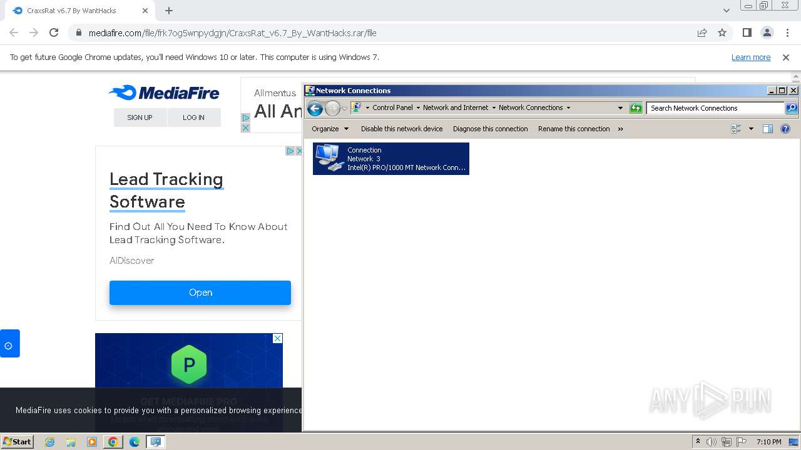Image resolution: width=801 pixels, height=450 pixels.
Task: Click Chrome forward button
Action: pos(34,32)
